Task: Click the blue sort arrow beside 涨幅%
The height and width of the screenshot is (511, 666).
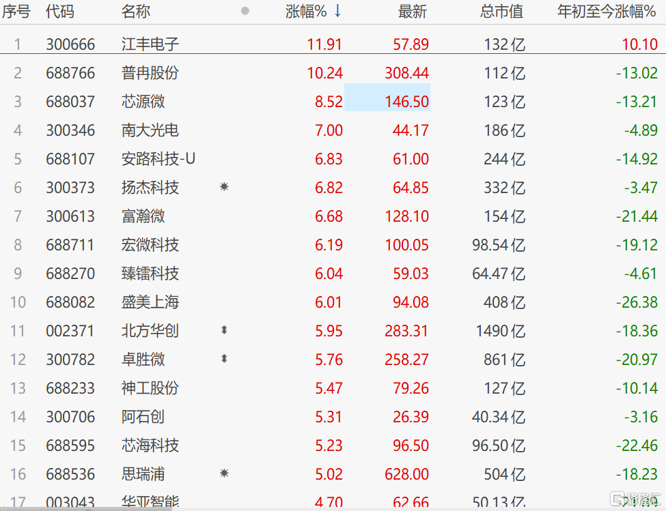Action: [x=337, y=11]
